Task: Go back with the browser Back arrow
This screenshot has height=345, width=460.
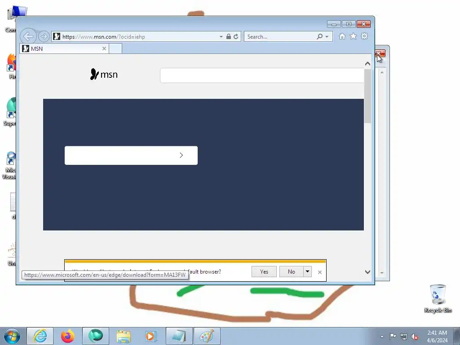Action: pyautogui.click(x=28, y=36)
